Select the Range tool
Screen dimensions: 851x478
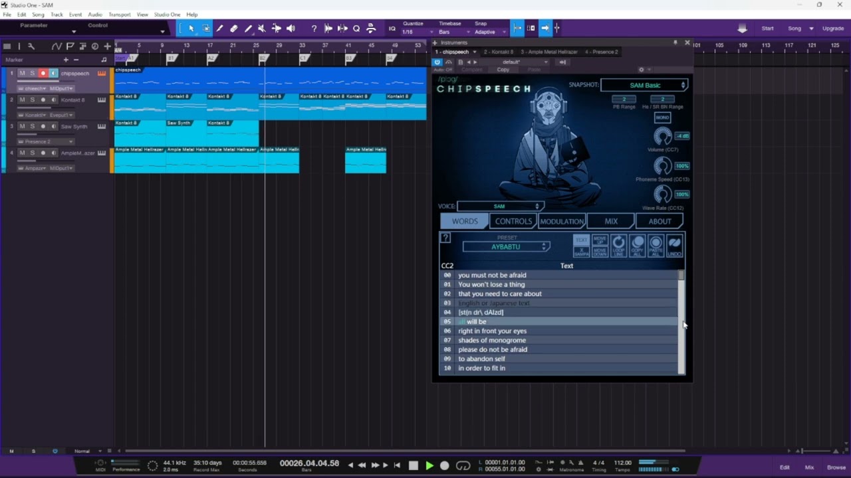205,29
